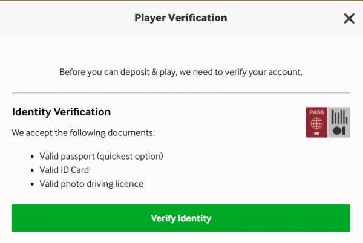Click the barcode lines on the ID card icon

click(x=339, y=117)
